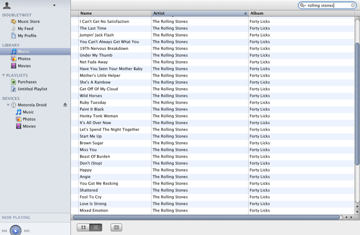This screenshot has height=235, width=360.
Task: Clear the search field text
Action: tap(353, 5)
